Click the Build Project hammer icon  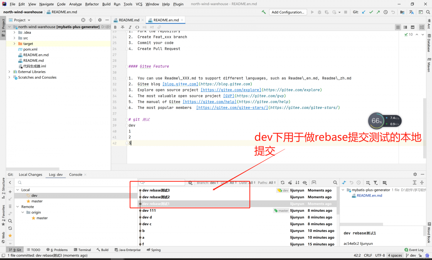pyautogui.click(x=264, y=12)
